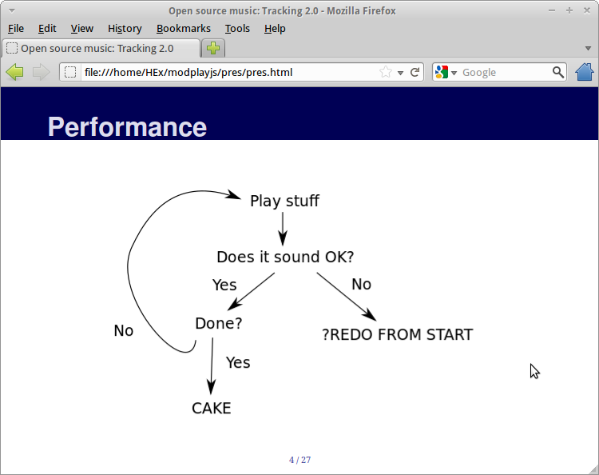
Task: Select the Open source music tab
Action: (101, 48)
